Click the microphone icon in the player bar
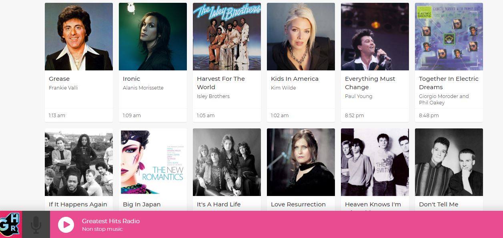The image size is (503, 238). pos(36,225)
